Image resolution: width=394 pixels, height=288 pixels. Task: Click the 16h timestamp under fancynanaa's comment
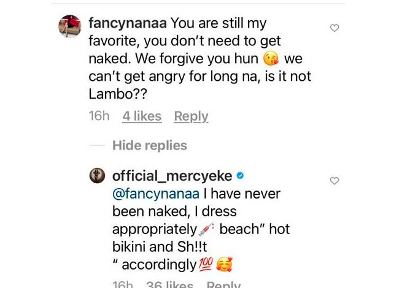coord(99,116)
